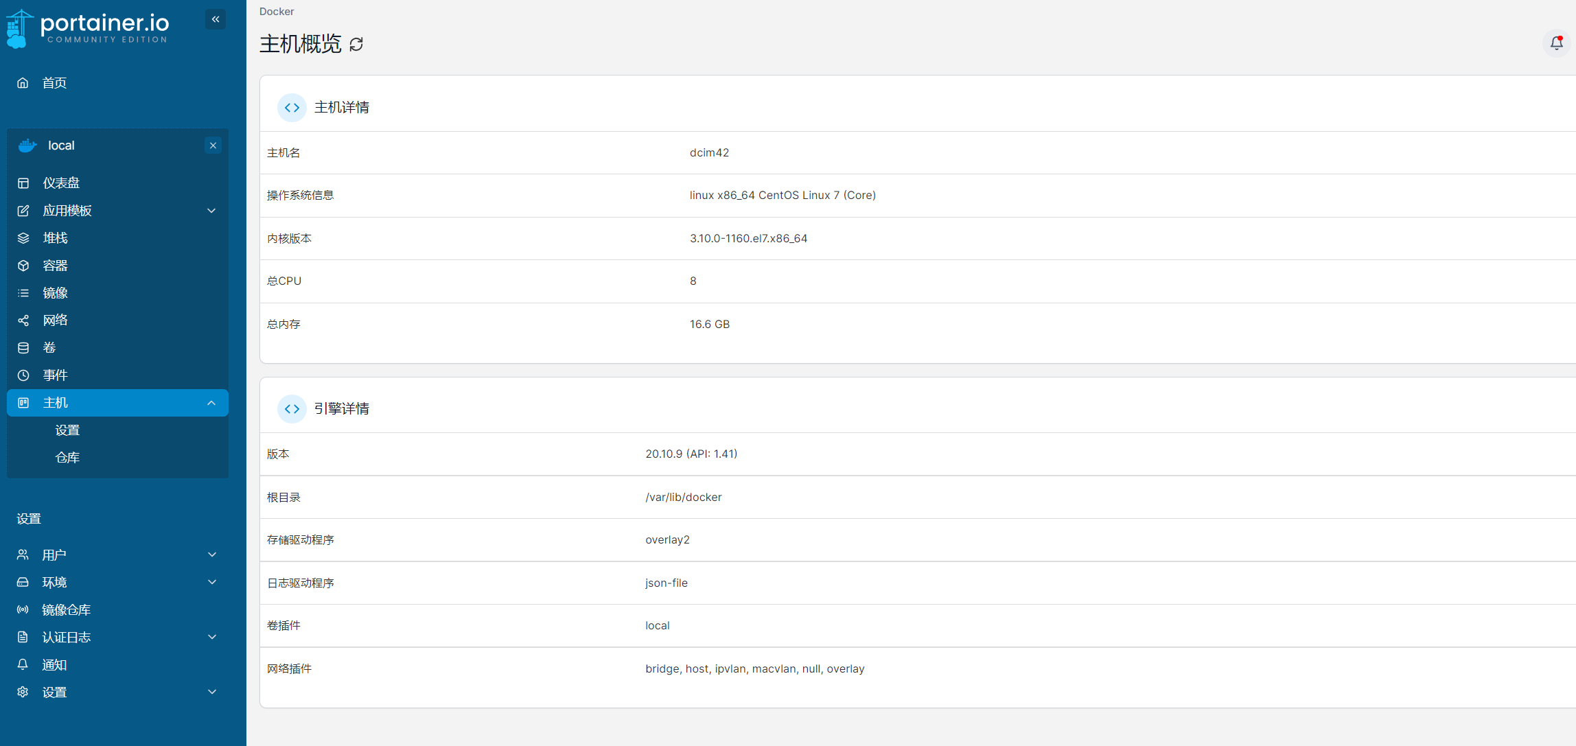Open 容器 containers page
This screenshot has height=746, width=1576.
pos(55,266)
